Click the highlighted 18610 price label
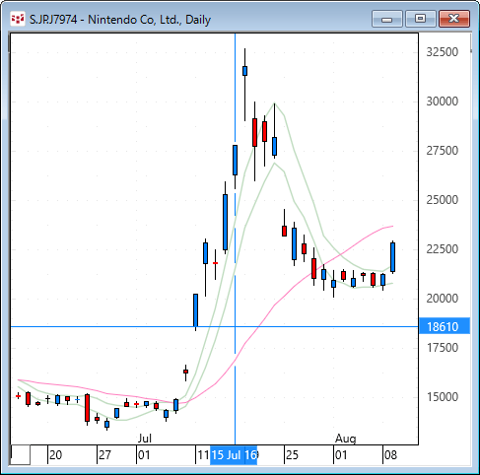 [x=445, y=326]
